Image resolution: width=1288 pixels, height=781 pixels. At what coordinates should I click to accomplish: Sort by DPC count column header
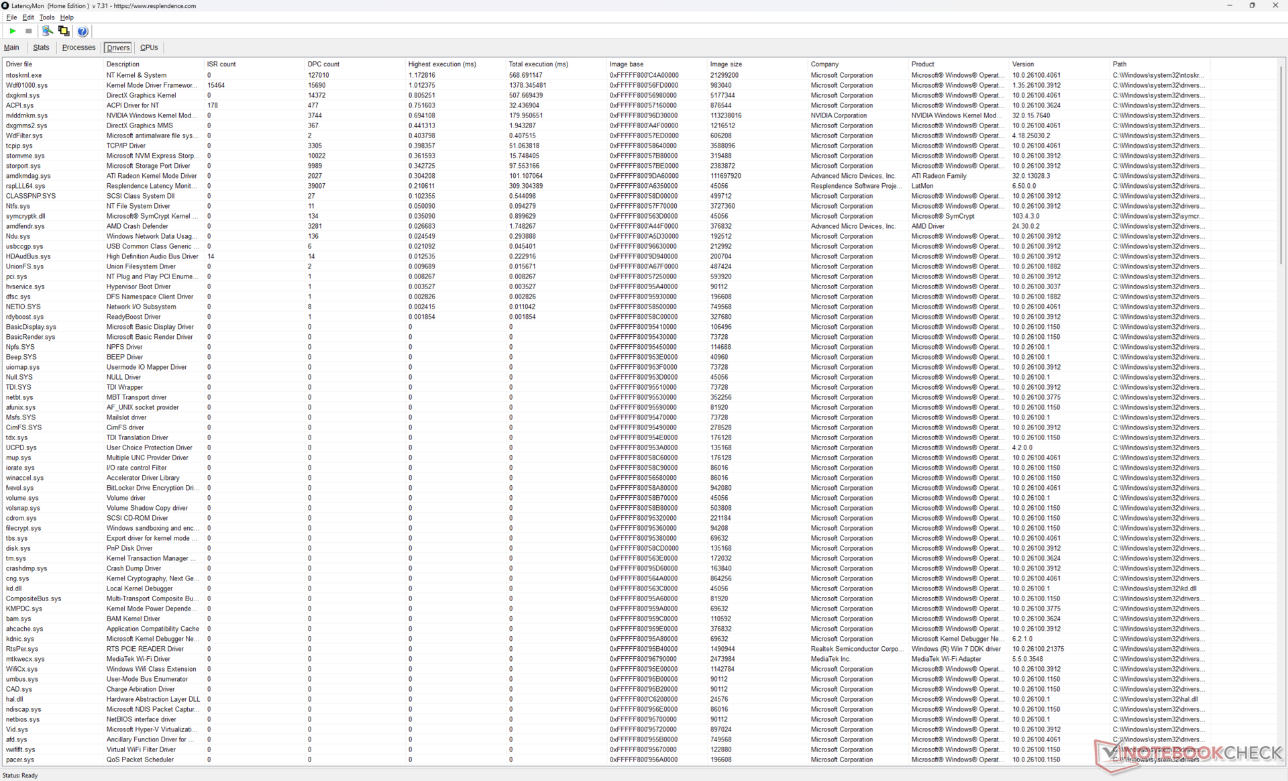323,64
